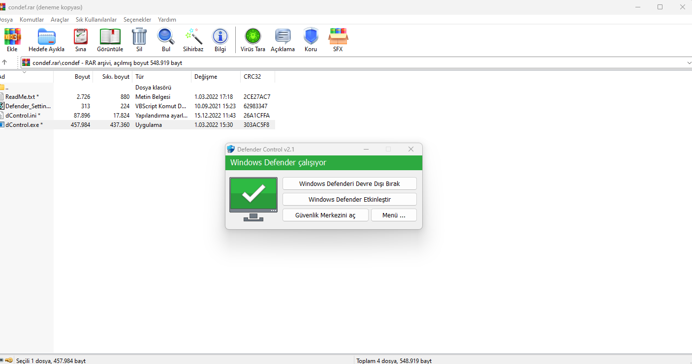Open the Sık Kullanılanlar menu
Screen dimensions: 692x364
(x=96, y=20)
